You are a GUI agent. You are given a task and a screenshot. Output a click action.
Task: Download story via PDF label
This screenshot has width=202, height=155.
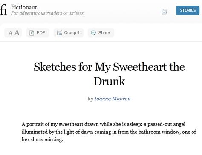click(41, 32)
